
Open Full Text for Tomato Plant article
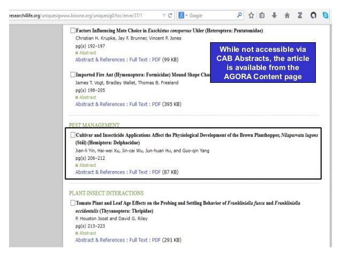tap(138, 240)
